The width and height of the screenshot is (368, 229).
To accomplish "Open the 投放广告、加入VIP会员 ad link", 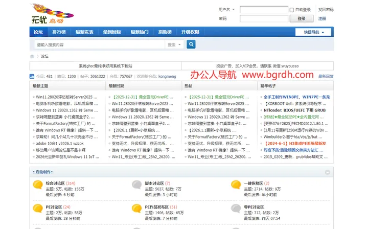I will (258, 66).
